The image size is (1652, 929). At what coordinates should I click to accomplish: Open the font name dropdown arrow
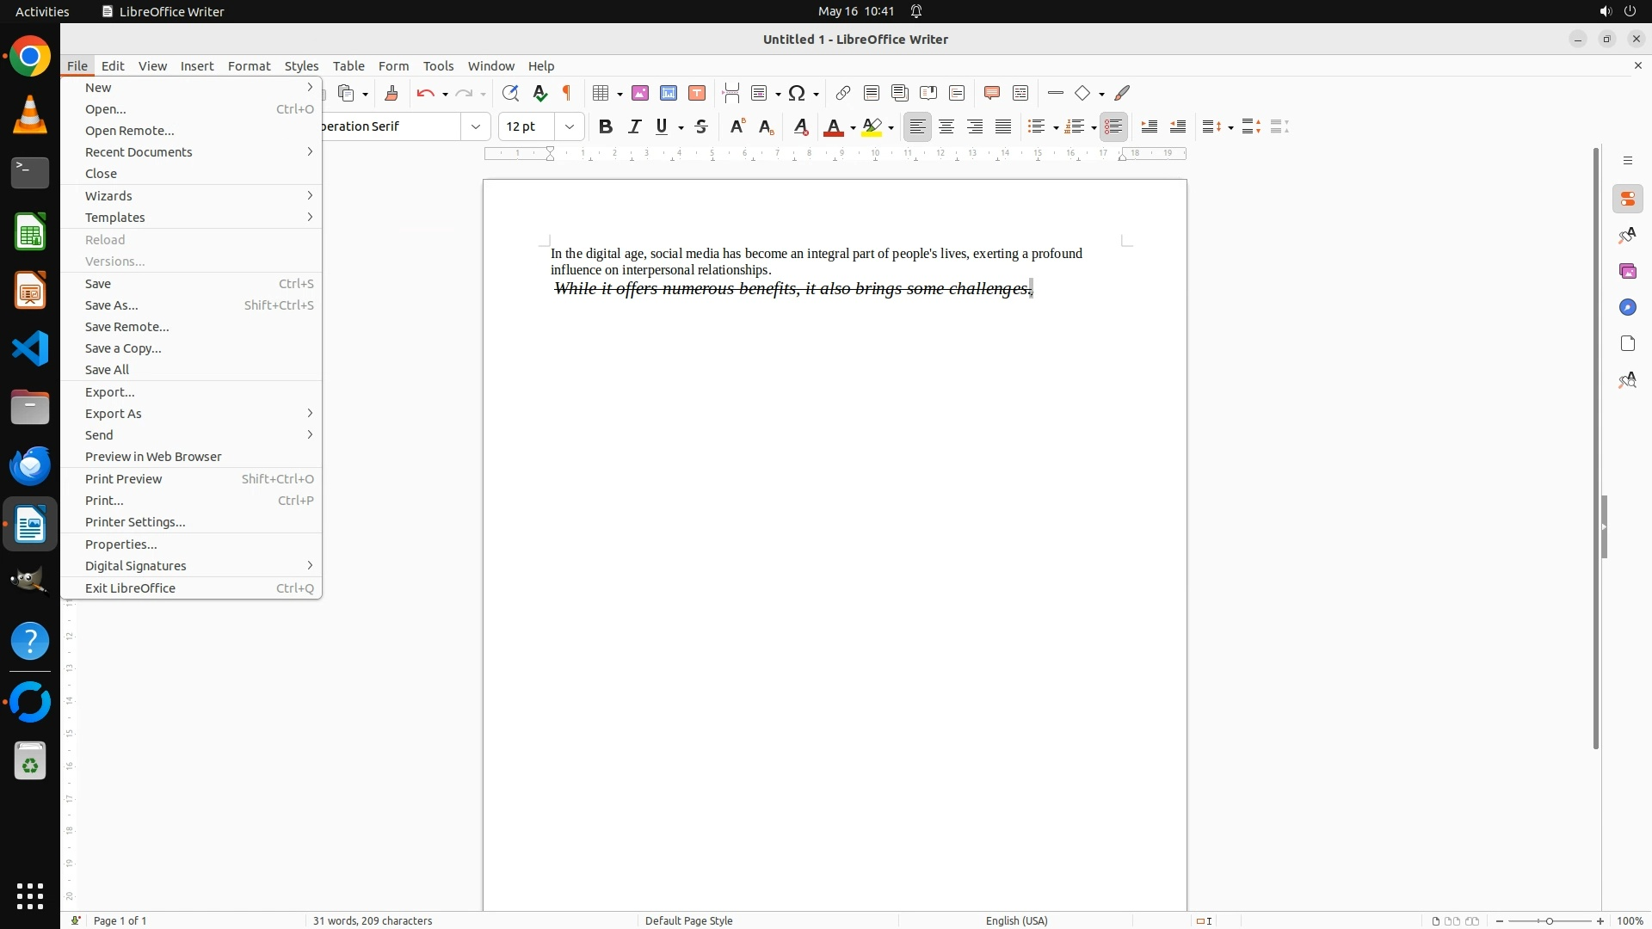pyautogui.click(x=476, y=126)
